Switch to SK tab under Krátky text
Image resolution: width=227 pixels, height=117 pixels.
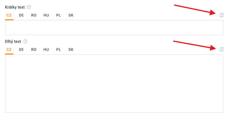point(71,15)
